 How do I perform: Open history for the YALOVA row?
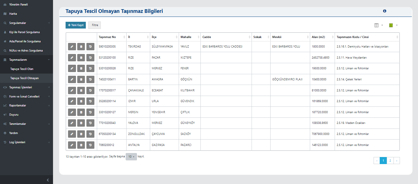[x=90, y=123]
